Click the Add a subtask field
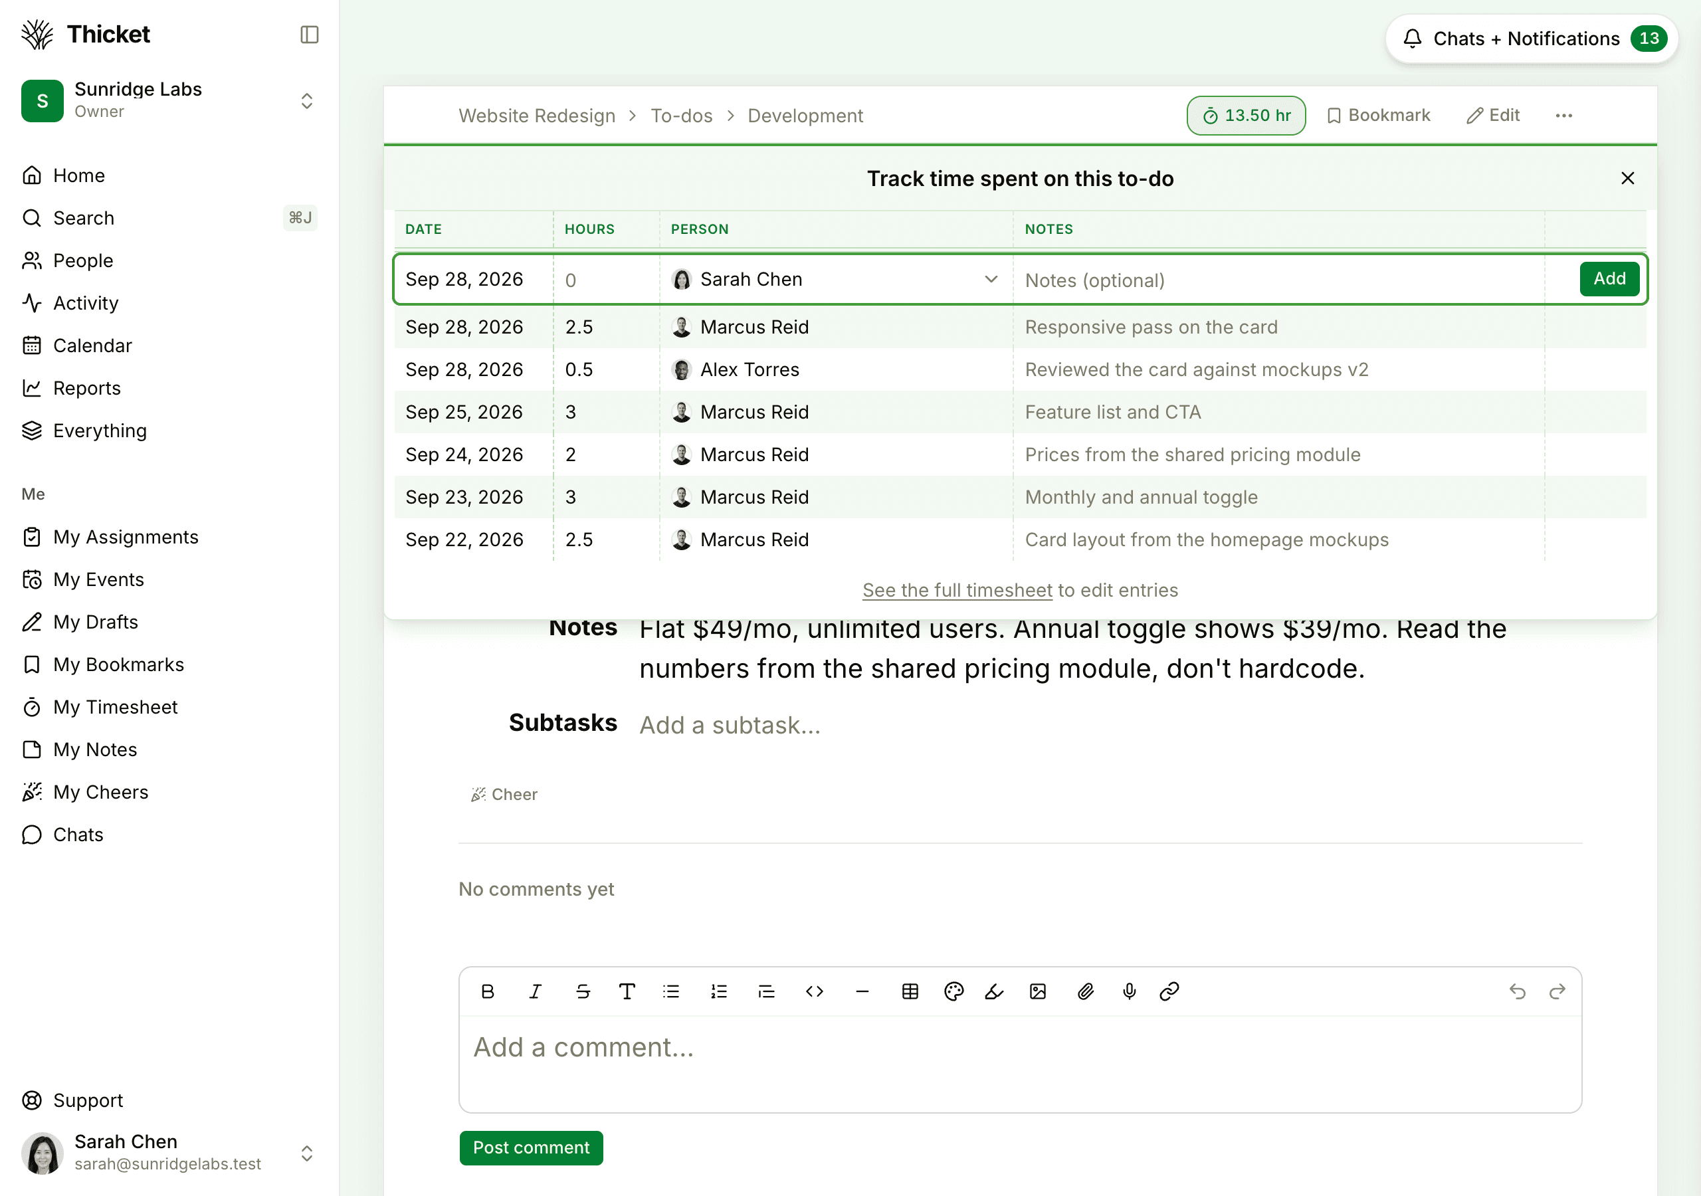The width and height of the screenshot is (1701, 1196). click(730, 726)
